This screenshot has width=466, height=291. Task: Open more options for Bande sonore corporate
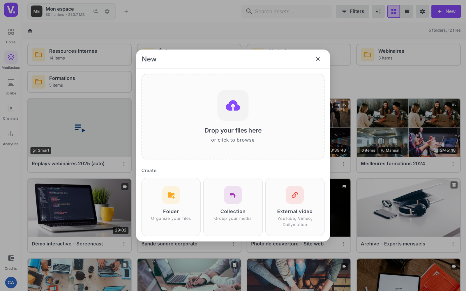pos(234,244)
